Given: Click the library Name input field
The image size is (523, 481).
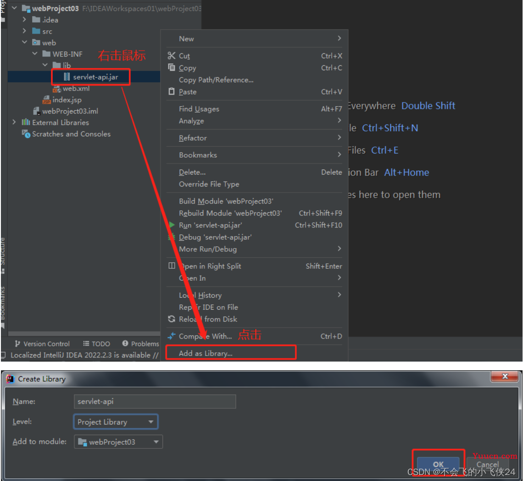Looking at the screenshot, I should pyautogui.click(x=155, y=401).
